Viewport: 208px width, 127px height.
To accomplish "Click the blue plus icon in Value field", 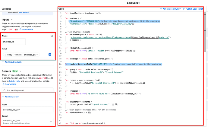I will pos(50,54).
